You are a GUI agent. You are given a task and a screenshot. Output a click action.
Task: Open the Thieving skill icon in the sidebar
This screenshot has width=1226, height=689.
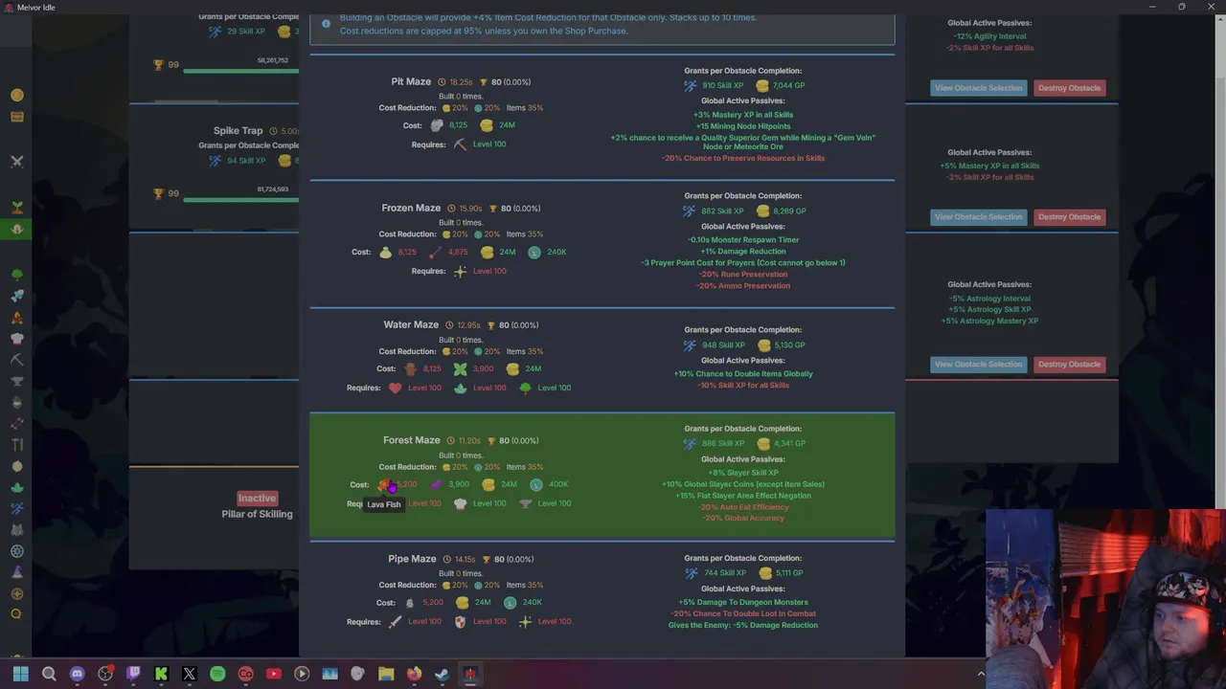16,403
